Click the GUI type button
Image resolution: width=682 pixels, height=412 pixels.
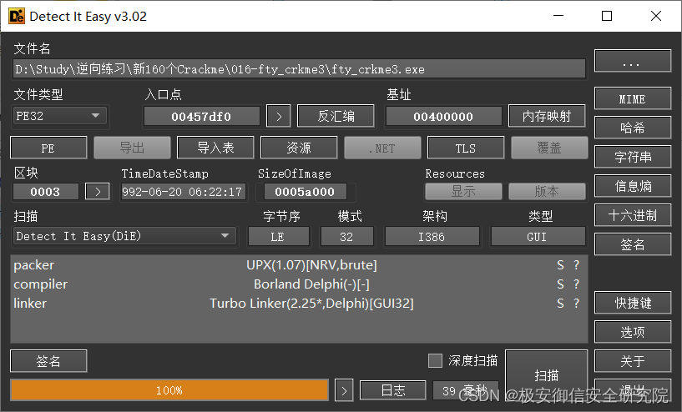click(538, 237)
